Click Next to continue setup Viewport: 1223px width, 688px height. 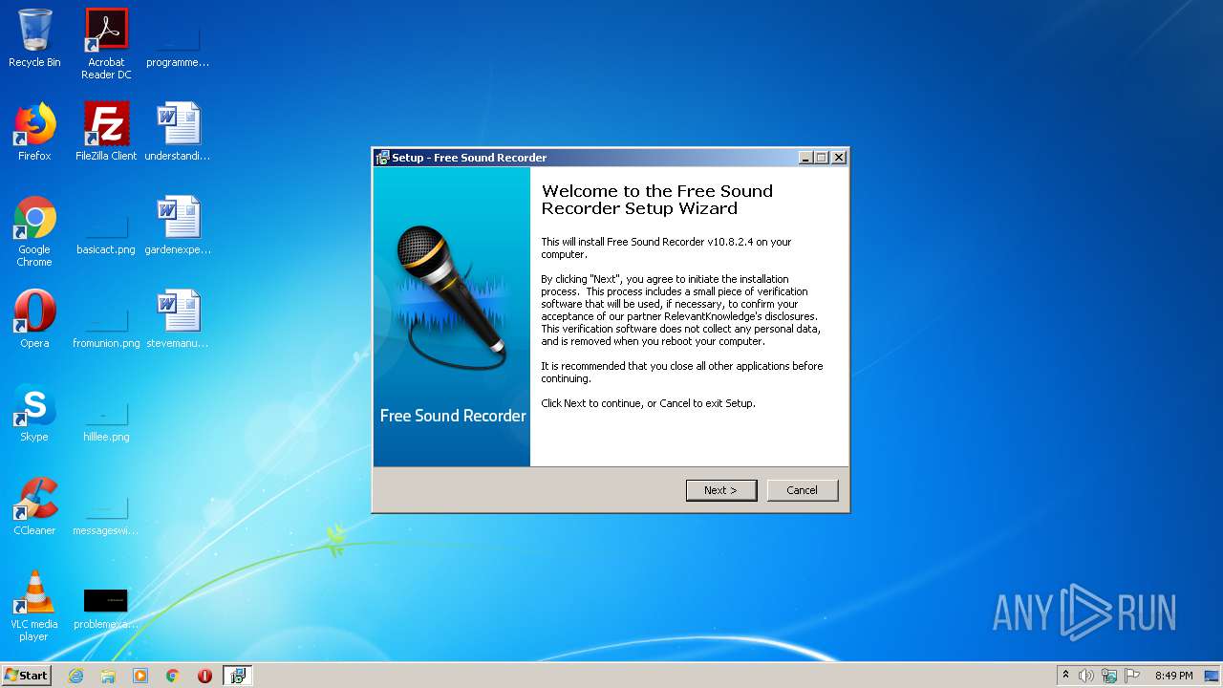coord(721,490)
